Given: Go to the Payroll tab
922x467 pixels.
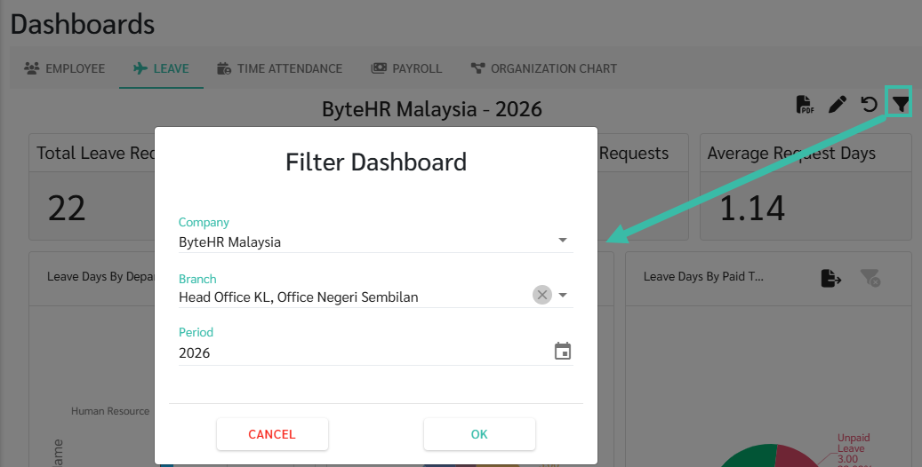Looking at the screenshot, I should pos(406,68).
